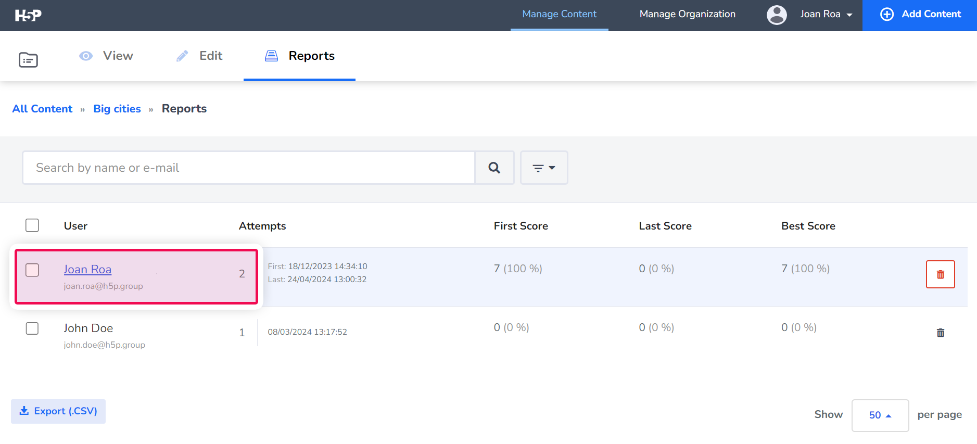Click the john.doe@h5p.group email
This screenshot has width=977, height=444.
(x=104, y=345)
